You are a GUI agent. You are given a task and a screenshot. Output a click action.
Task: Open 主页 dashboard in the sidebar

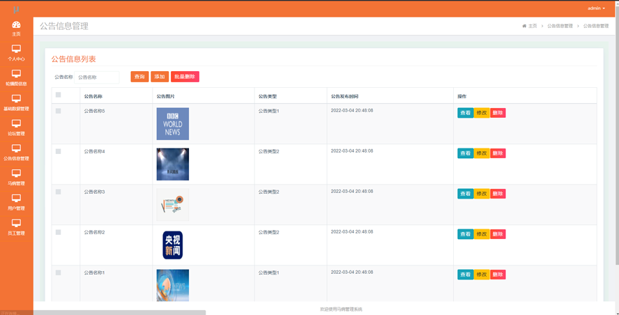[x=16, y=29]
